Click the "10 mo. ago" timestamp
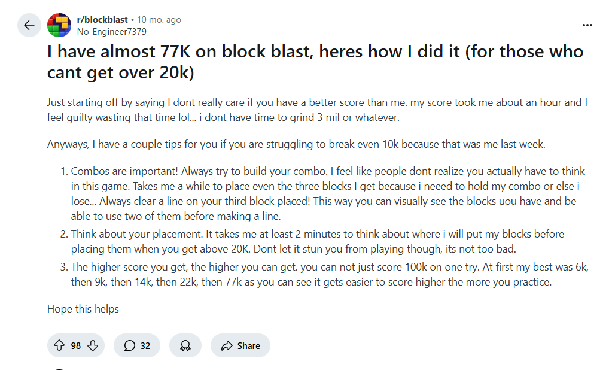 click(x=160, y=20)
